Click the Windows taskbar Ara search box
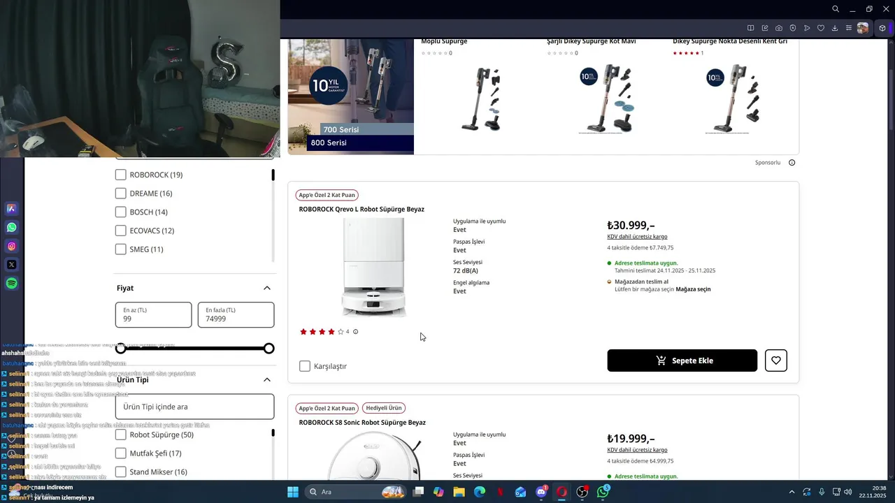895x503 pixels. [x=355, y=492]
